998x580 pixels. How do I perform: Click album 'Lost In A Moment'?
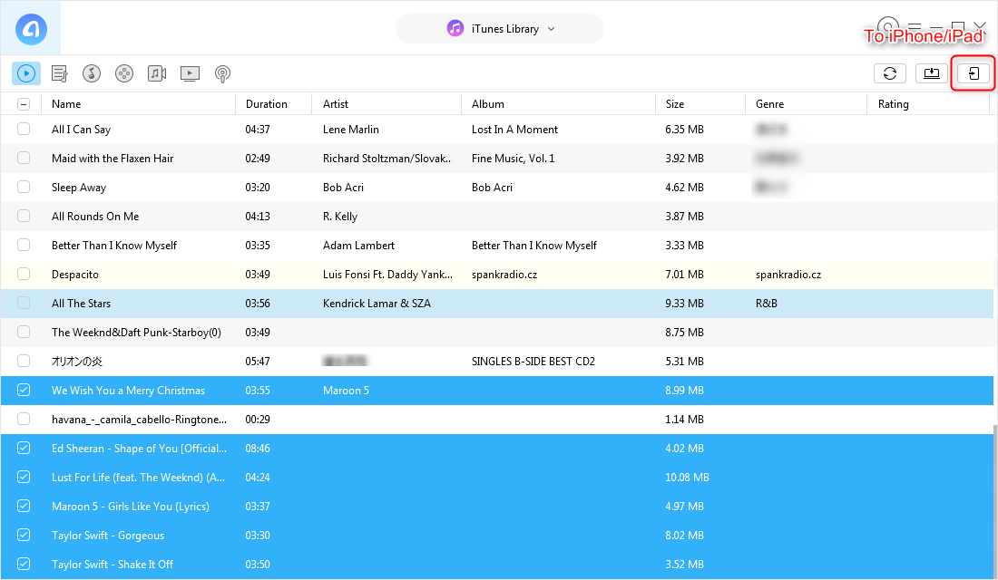[x=514, y=129]
